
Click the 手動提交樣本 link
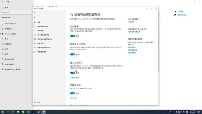click(74, 78)
